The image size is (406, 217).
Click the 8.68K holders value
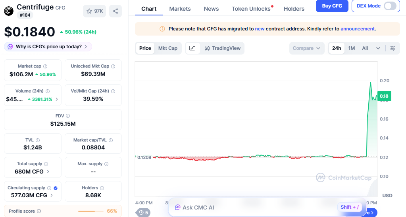tap(93, 195)
